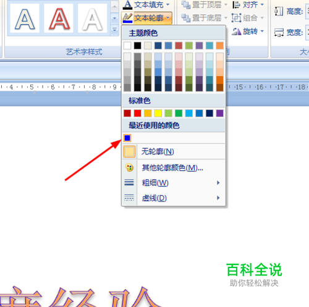Pick yellow standard color
The width and height of the screenshot is (309, 307).
coord(158,113)
